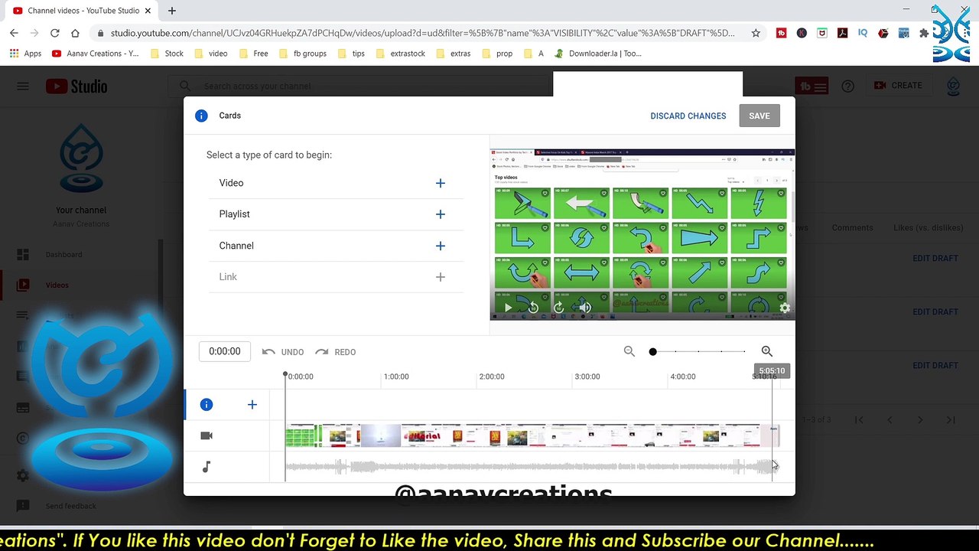979x551 pixels.
Task: Open Dashboard in the Studio sidebar
Action: pos(63,254)
